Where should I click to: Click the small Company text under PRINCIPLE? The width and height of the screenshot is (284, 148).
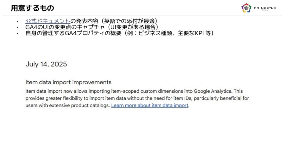265,10
